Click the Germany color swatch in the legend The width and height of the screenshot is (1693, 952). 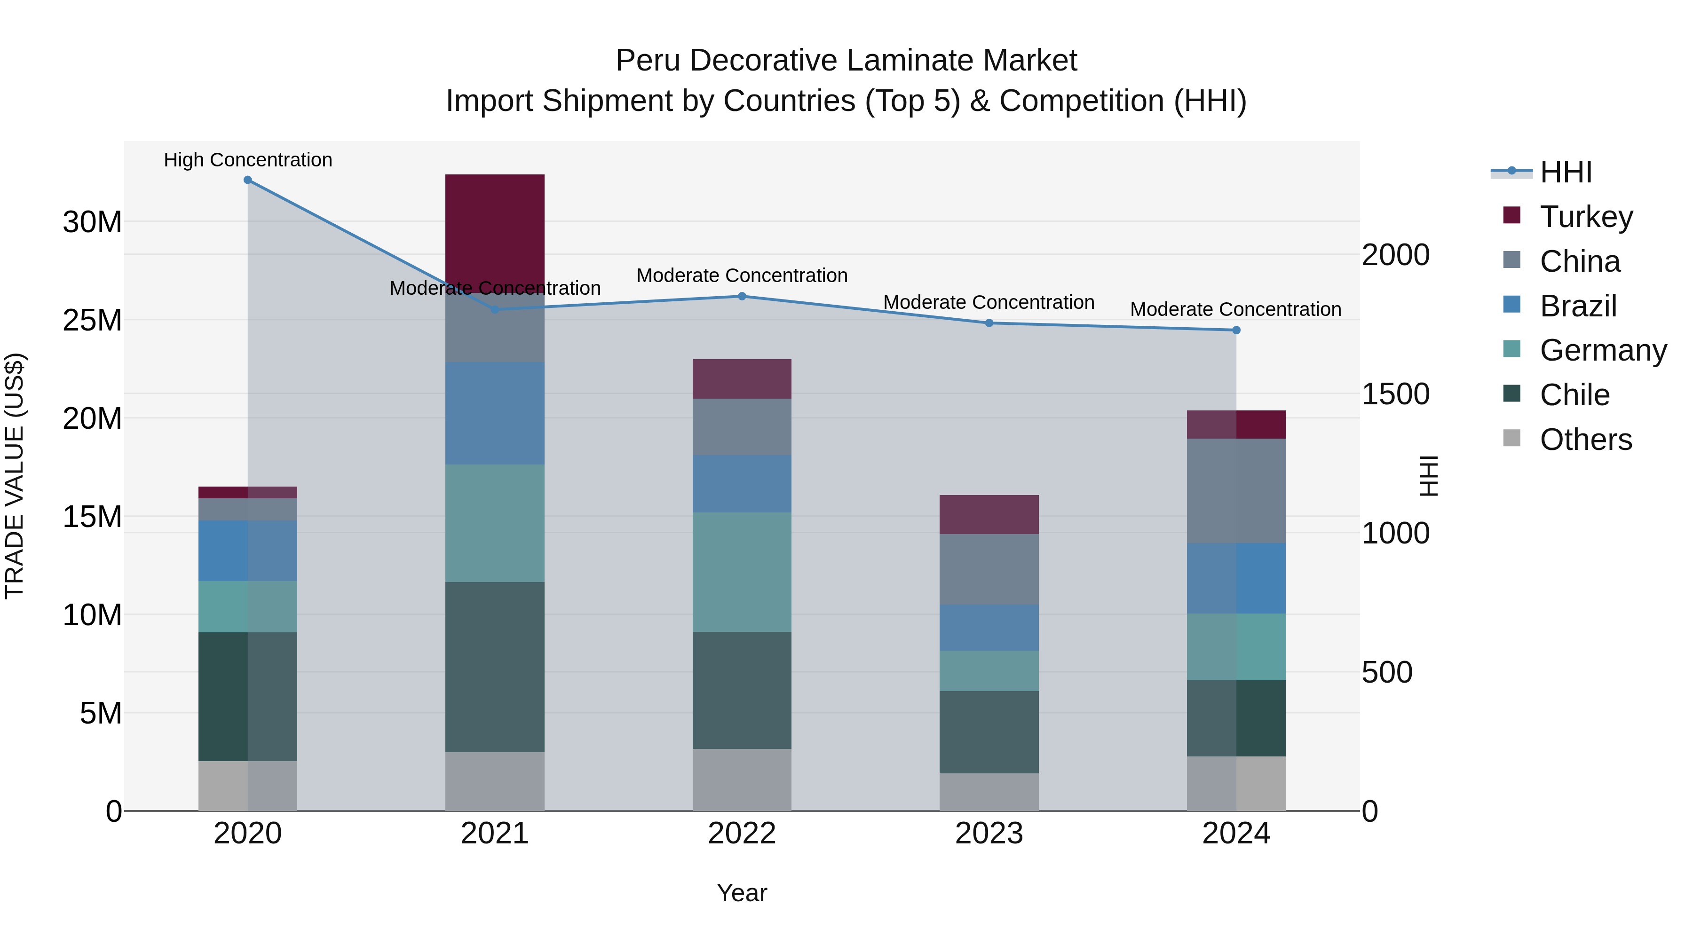pyautogui.click(x=1511, y=349)
